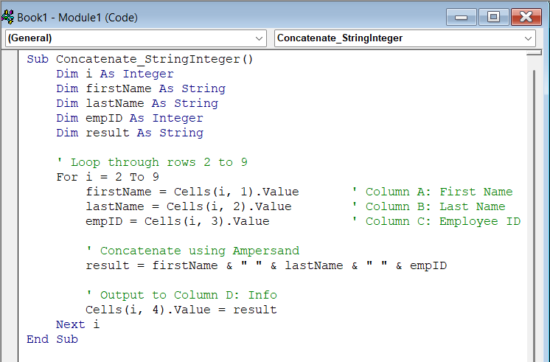Screen dimensions: 550x362
Task: Click 'lastName = Cells(i, 2).Value' statement
Action: (188, 206)
